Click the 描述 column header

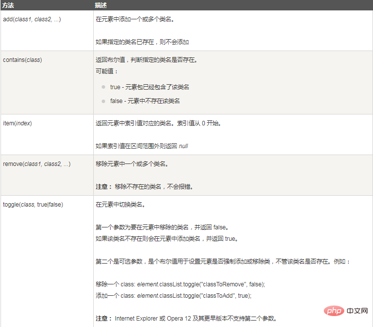point(233,5)
